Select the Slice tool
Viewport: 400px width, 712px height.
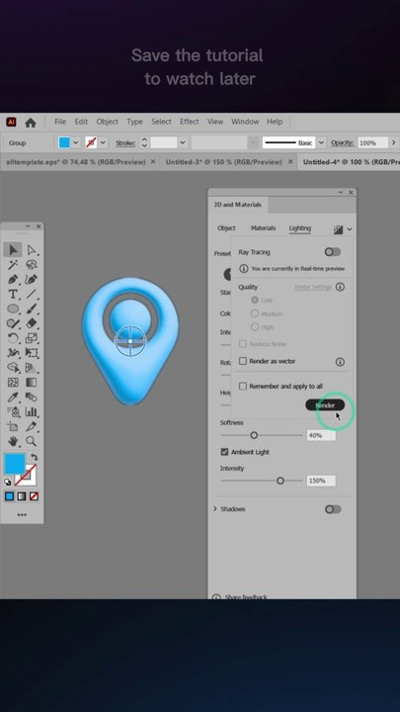[x=32, y=426]
